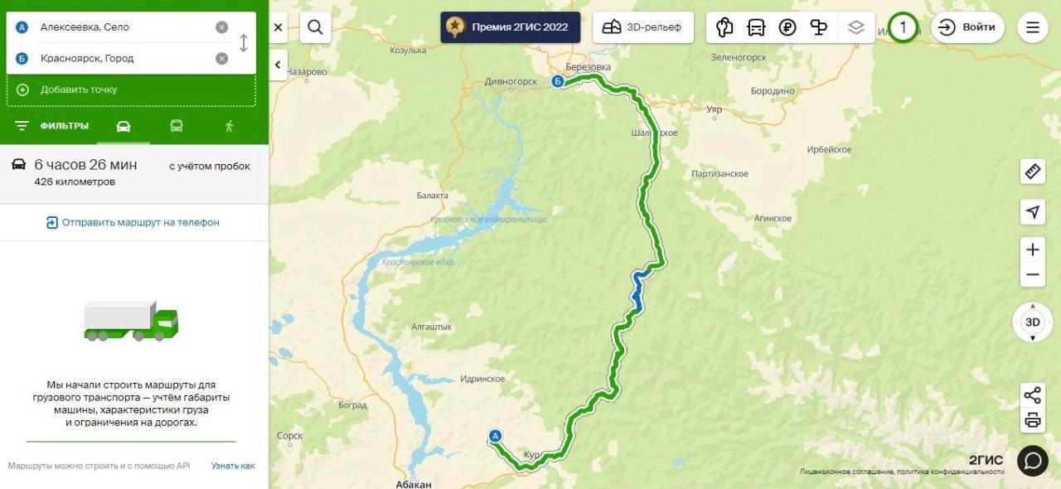
Task: Click the Войти login button
Action: (x=968, y=27)
